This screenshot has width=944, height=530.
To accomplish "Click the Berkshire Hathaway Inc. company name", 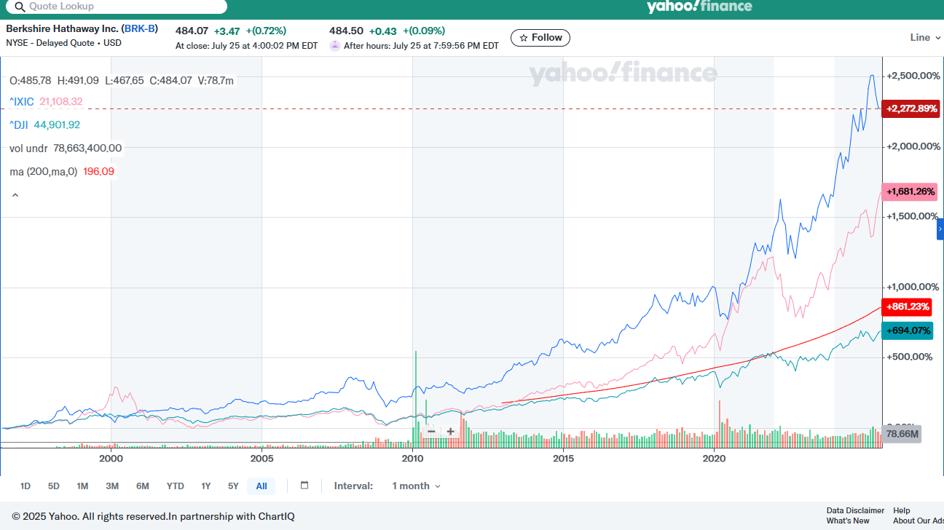I will pyautogui.click(x=63, y=29).
